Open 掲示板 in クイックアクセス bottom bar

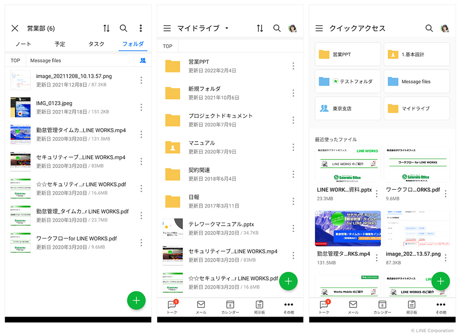412,307
